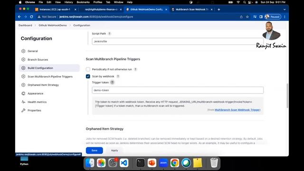Open Chrome profile Paused button
The width and height of the screenshot is (304, 171).
pos(273,17)
